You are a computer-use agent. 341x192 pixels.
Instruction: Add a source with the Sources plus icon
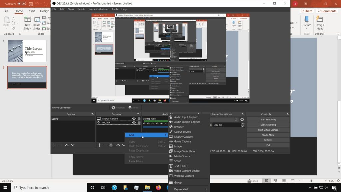pos(99,145)
